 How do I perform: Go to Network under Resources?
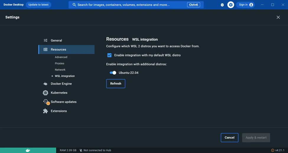tap(60, 70)
